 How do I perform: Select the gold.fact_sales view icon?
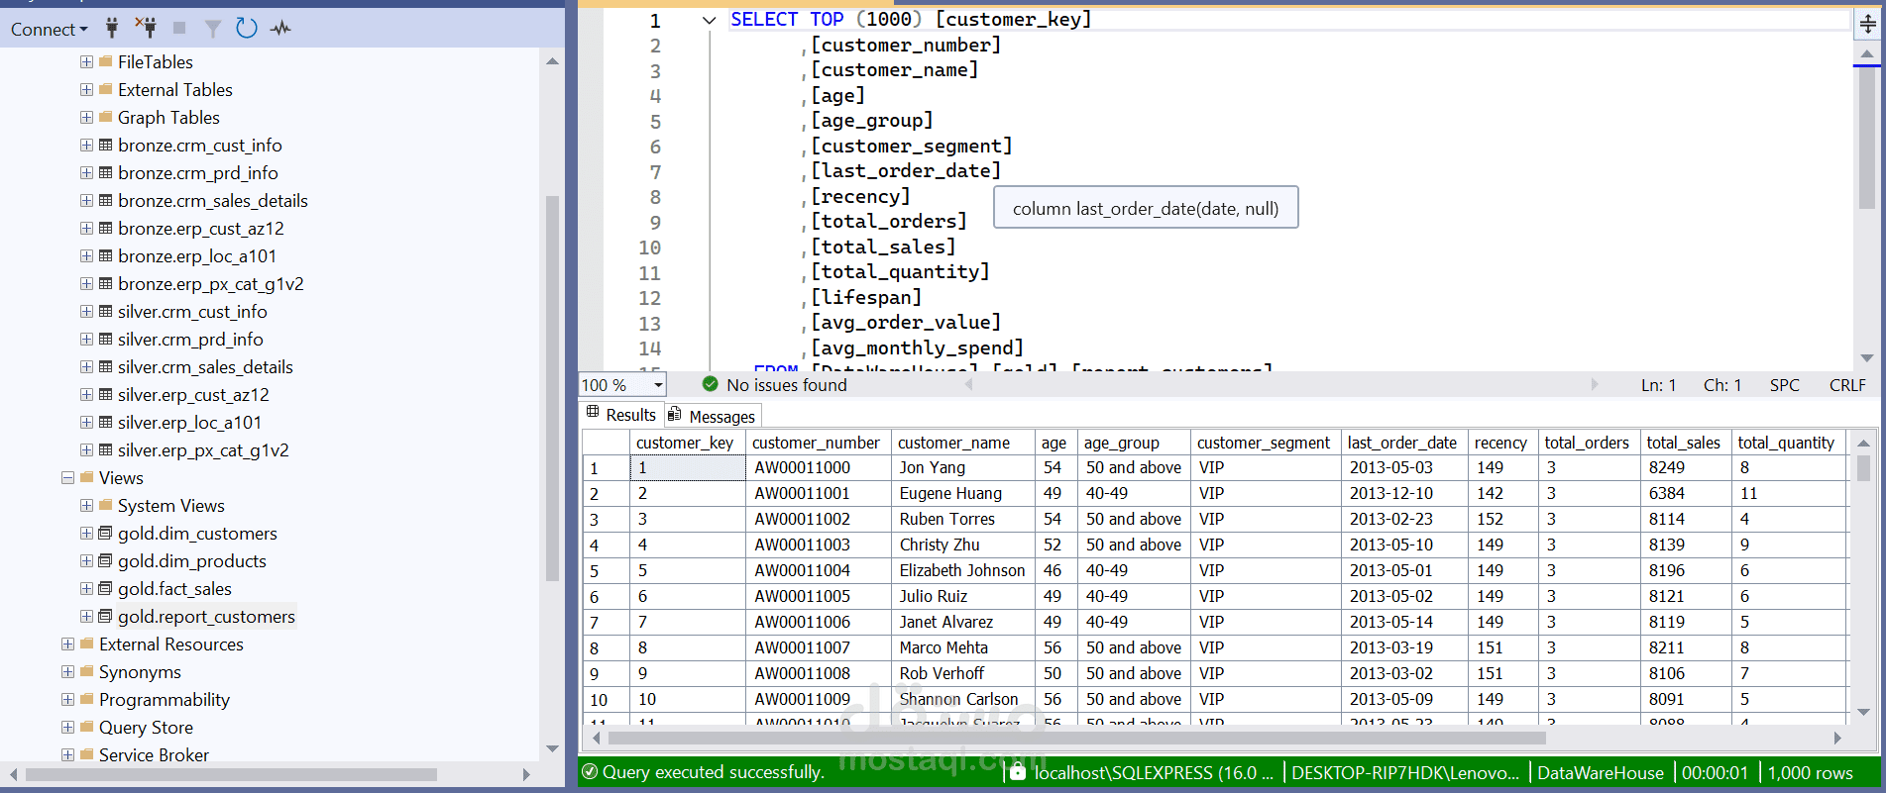coord(105,588)
